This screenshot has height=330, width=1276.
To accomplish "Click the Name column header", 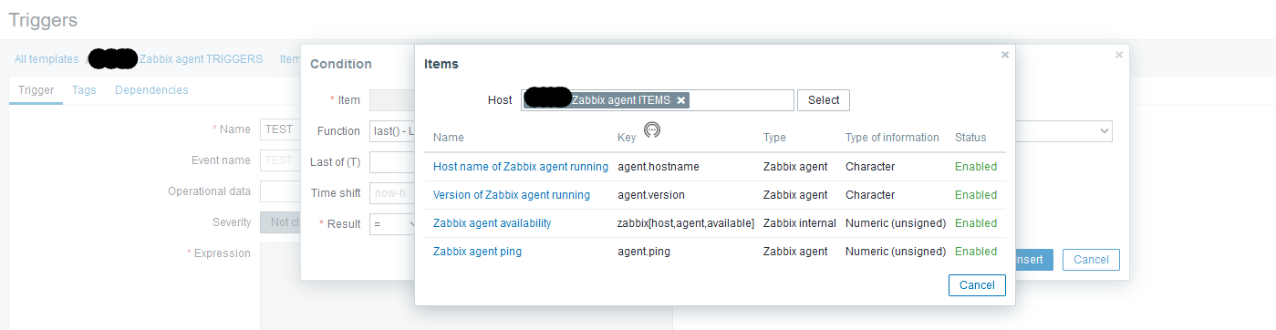I will pos(449,138).
